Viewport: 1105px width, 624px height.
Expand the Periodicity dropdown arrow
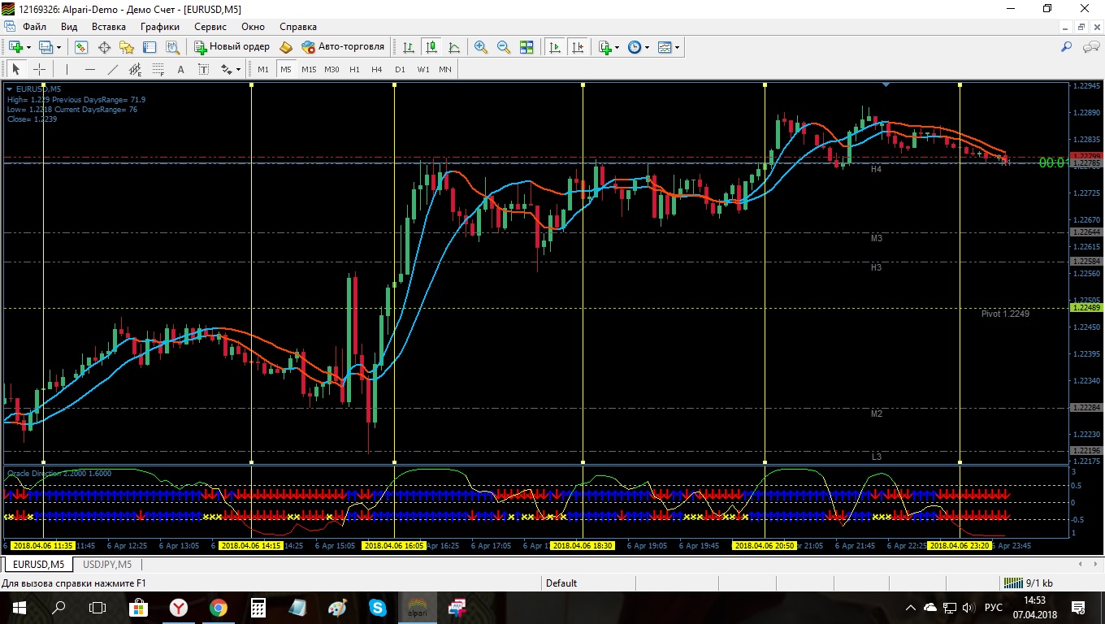pos(647,47)
